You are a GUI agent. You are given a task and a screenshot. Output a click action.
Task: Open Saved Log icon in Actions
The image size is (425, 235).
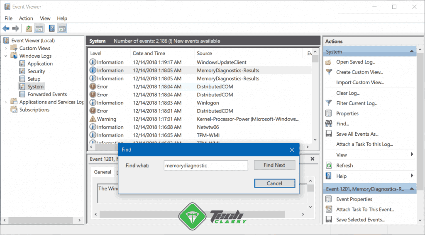[x=329, y=62]
